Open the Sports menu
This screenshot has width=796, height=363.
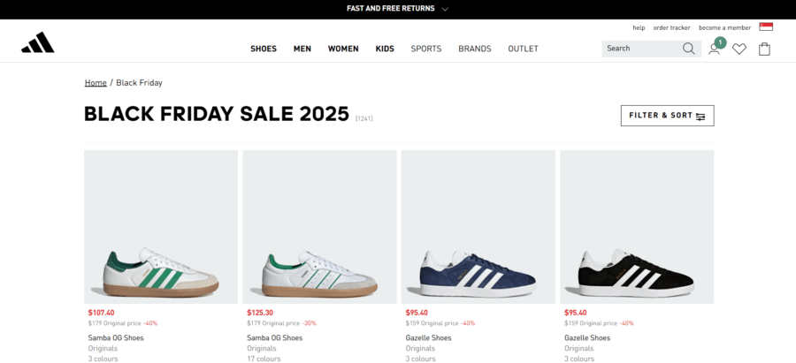tap(425, 49)
